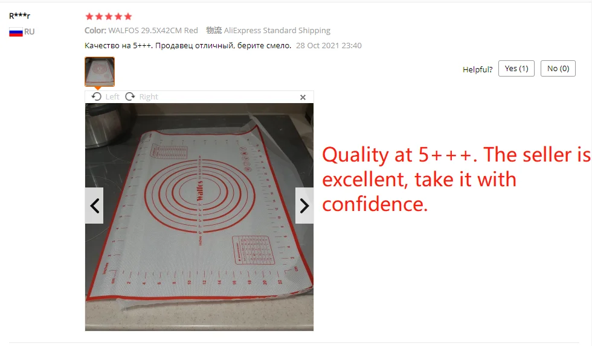Click the Russian review text
Image resolution: width=592 pixels, height=346 pixels.
pos(188,46)
